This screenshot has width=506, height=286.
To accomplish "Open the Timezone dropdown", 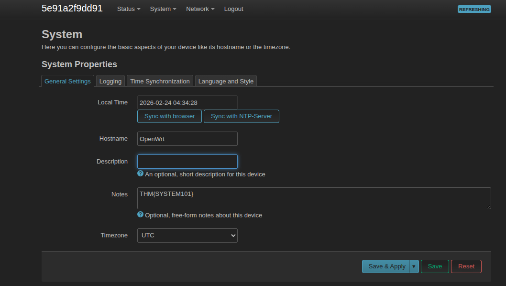I will coord(187,235).
